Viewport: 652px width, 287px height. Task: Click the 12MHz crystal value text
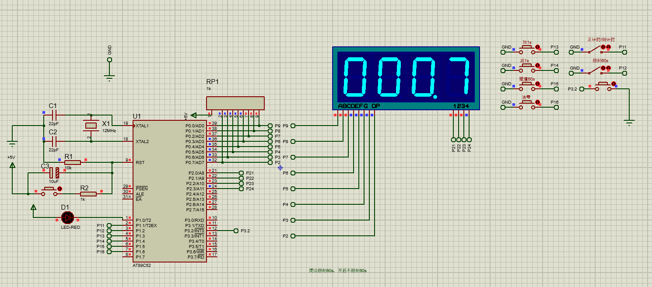coord(109,131)
